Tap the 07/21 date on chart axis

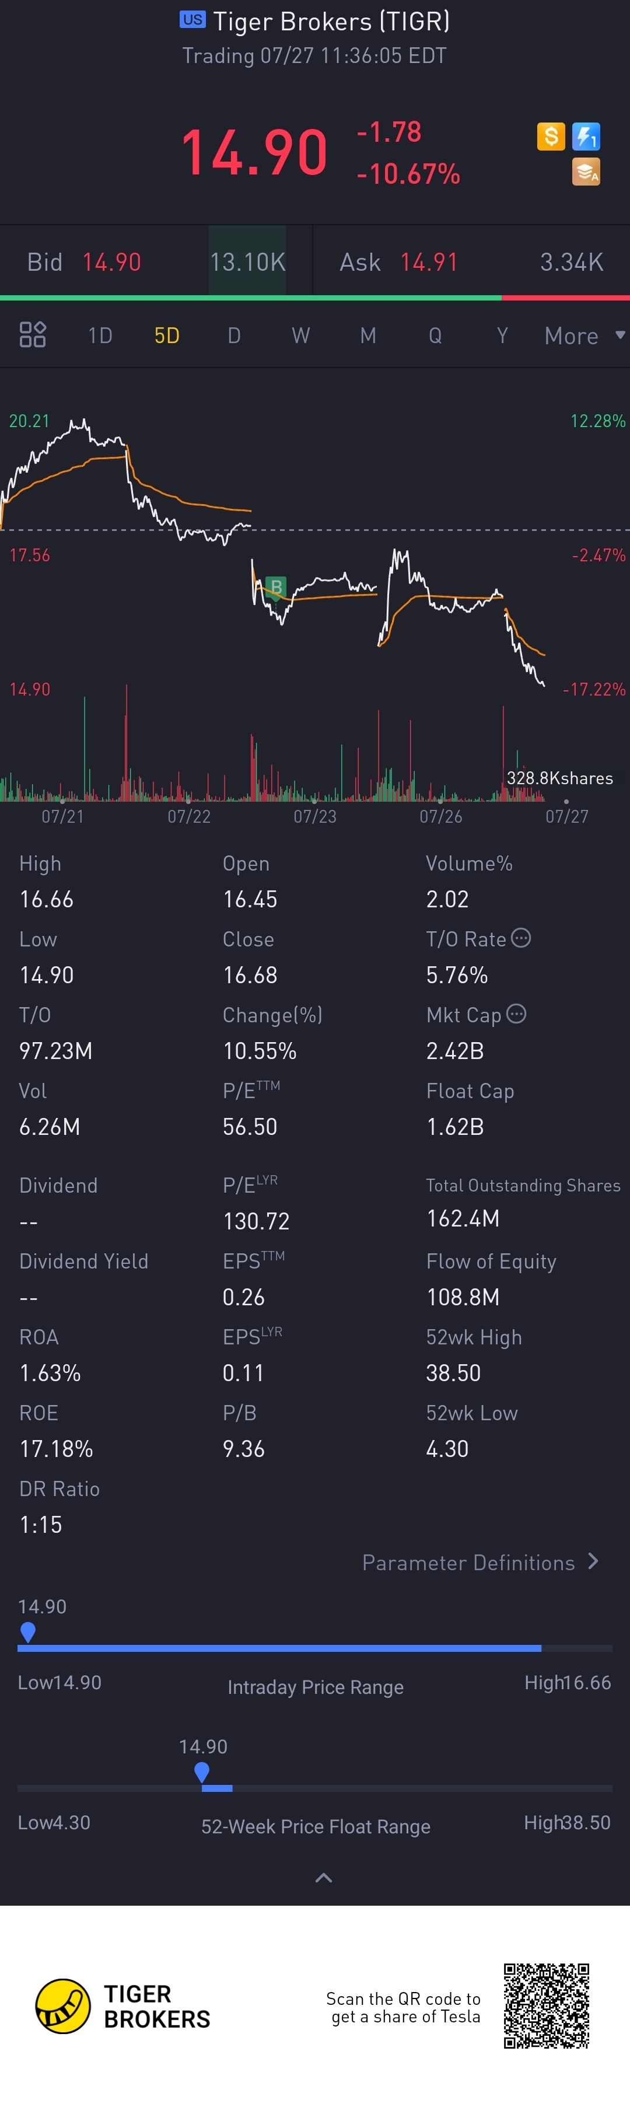pos(63,816)
